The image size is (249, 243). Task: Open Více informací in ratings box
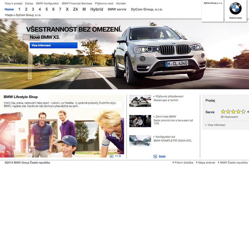point(216,125)
